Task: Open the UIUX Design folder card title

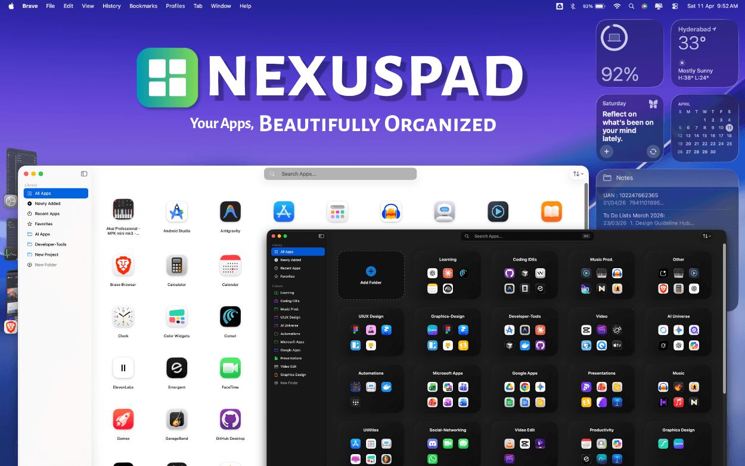Action: pos(371,316)
